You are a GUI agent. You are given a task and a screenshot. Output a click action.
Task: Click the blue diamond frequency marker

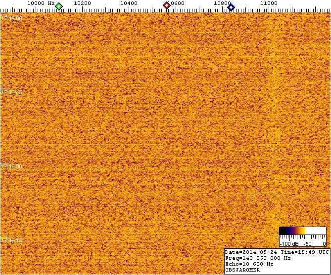tap(231, 7)
